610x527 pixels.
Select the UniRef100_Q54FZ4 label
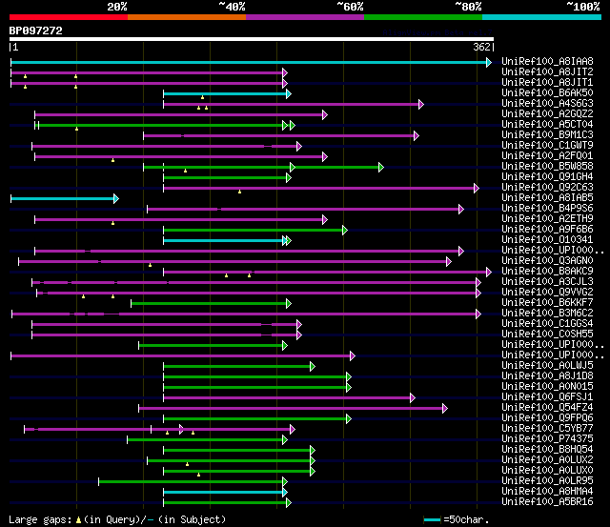547,408
